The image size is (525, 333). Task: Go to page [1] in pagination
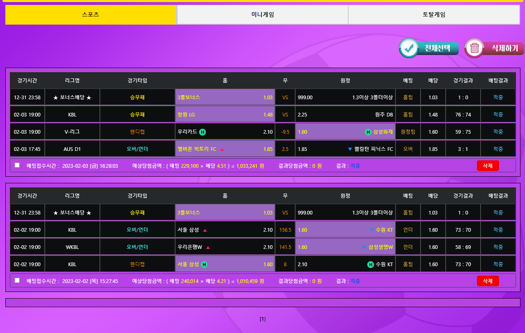coord(263,319)
